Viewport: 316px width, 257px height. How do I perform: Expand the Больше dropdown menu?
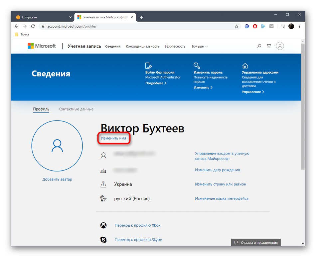[x=200, y=46]
